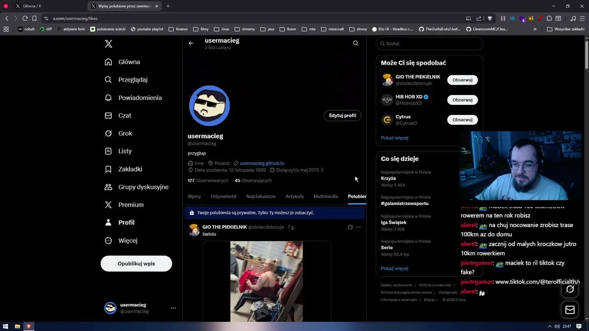The image size is (589, 331).
Task: Open Iga Świątek trend
Action: click(393, 223)
